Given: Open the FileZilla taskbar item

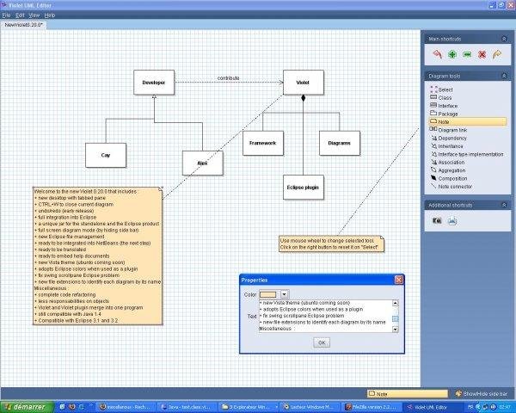Looking at the screenshot, I should (372, 407).
